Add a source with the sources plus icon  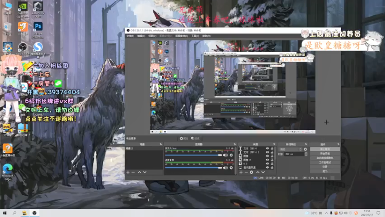point(241,172)
